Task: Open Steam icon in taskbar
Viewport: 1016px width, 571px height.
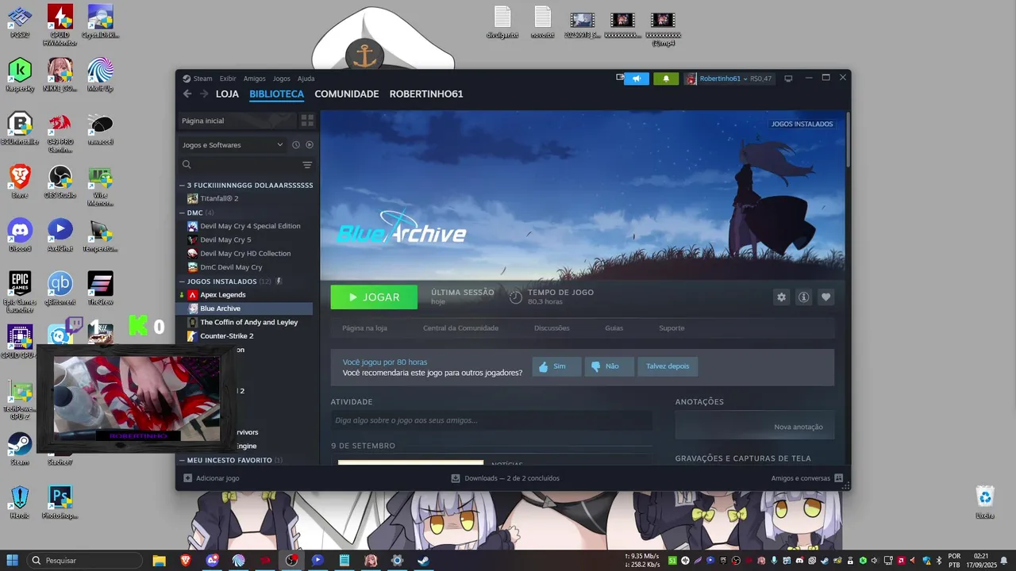Action: tap(424, 560)
